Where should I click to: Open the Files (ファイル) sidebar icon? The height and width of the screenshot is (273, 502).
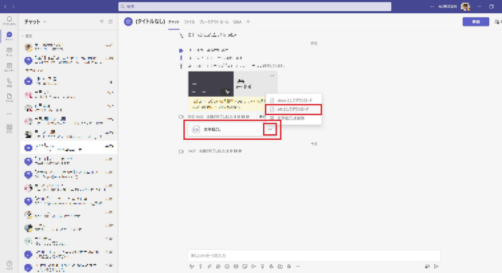coord(9,97)
